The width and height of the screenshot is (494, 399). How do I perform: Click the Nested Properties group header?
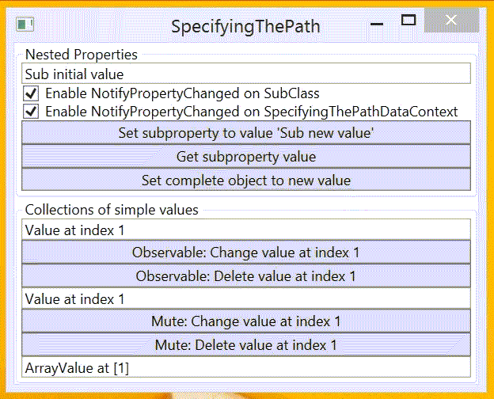pos(82,55)
